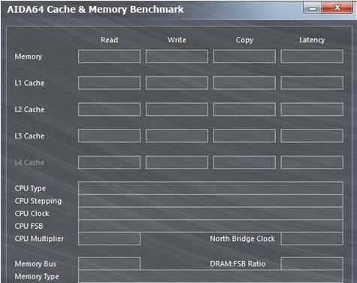Click the L3 Cache row label
The width and height of the screenshot is (357, 283).
point(29,136)
